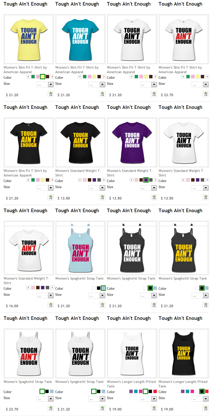View the purple t-shirt product image
The image size is (215, 416).
(x=132, y=143)
